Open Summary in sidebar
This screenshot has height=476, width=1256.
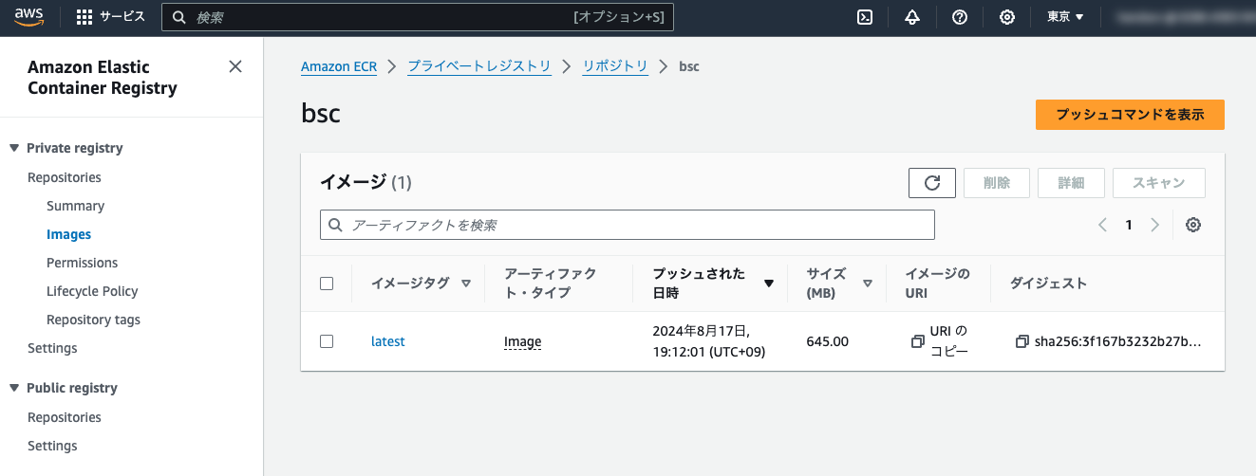point(75,206)
